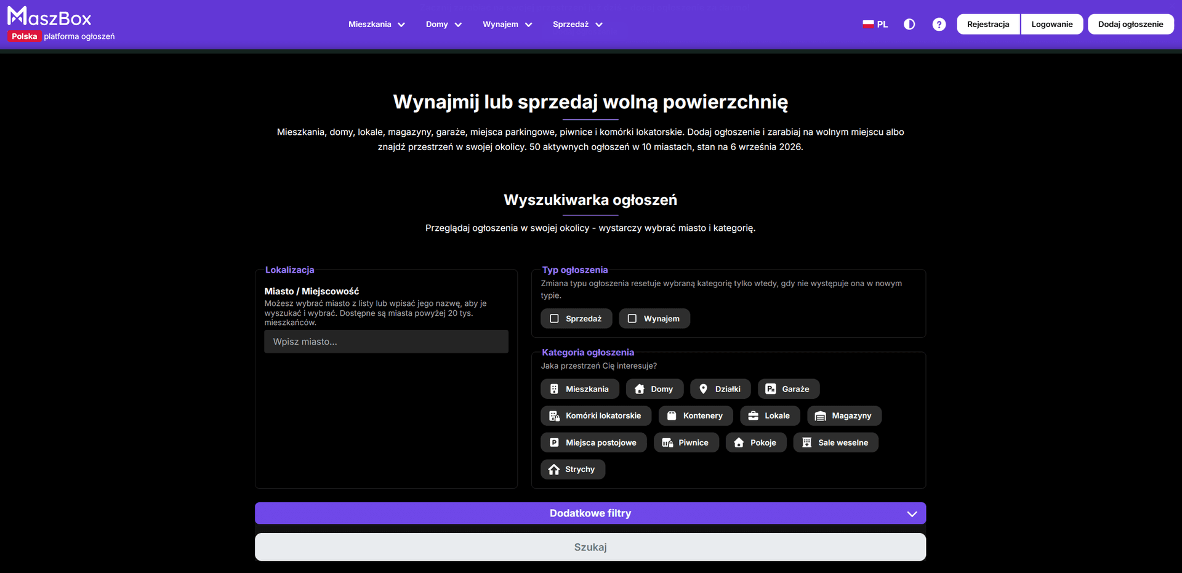Select the Mieszkania category chip
The height and width of the screenshot is (573, 1182).
[580, 389]
